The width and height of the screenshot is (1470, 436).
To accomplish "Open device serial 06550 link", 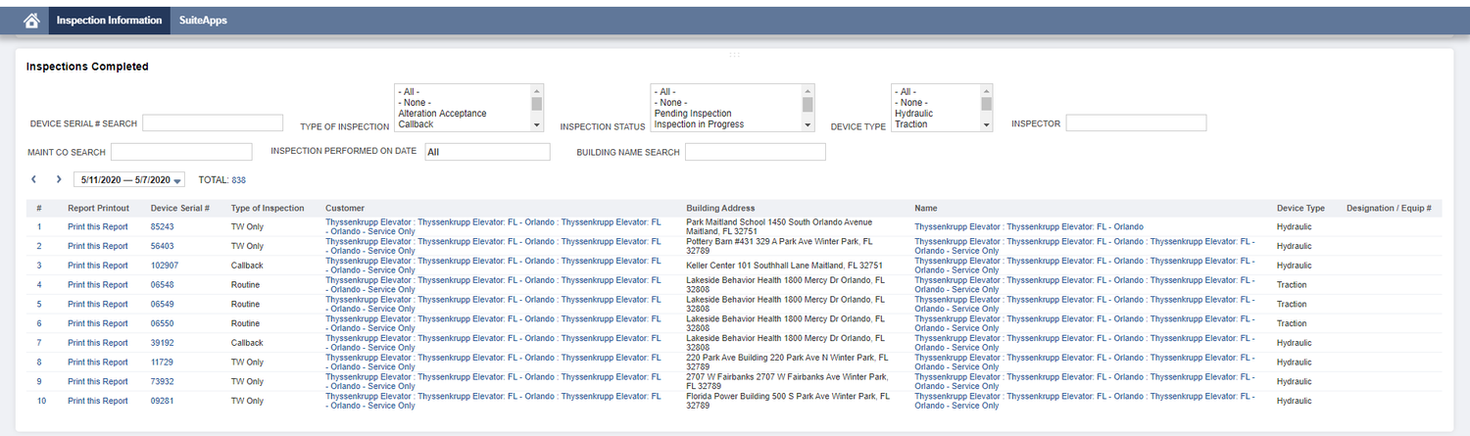I will (163, 323).
